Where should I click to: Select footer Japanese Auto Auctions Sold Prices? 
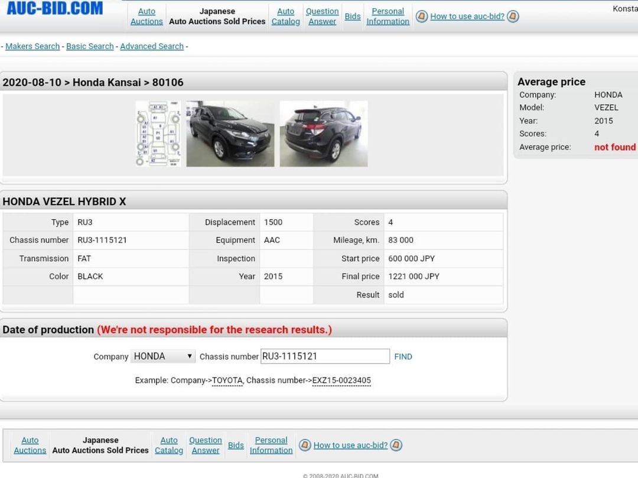[x=100, y=445]
